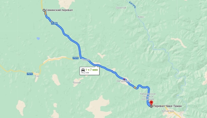
Task: Click the Купчегень village label
Action: (168, 111)
